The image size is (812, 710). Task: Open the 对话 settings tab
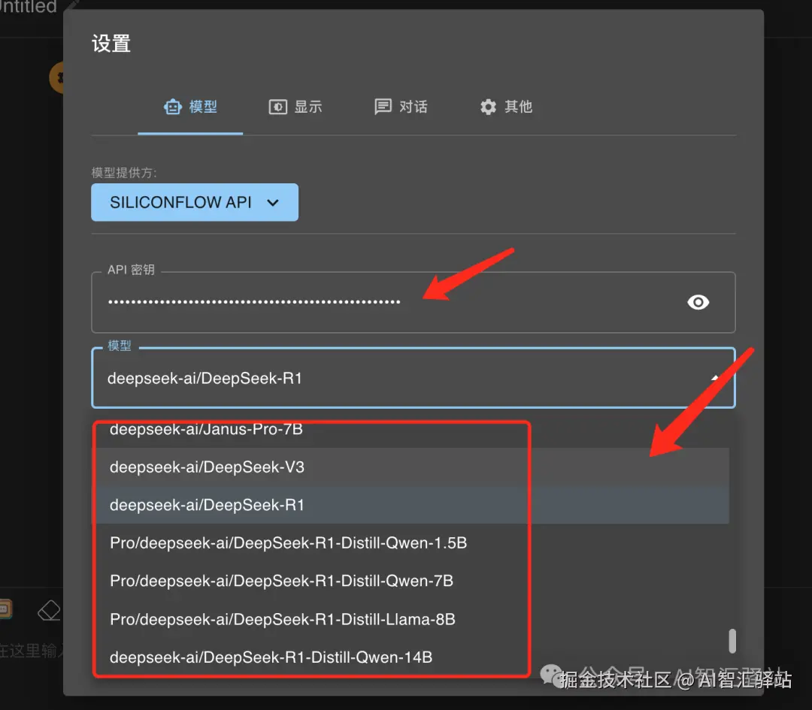point(401,107)
